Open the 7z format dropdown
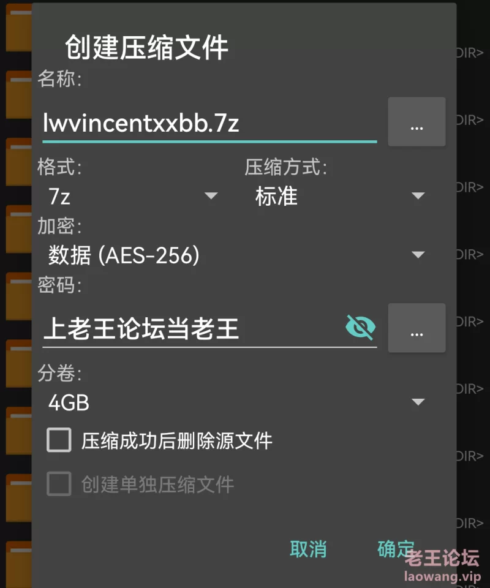Image resolution: width=490 pixels, height=588 pixels. click(132, 196)
